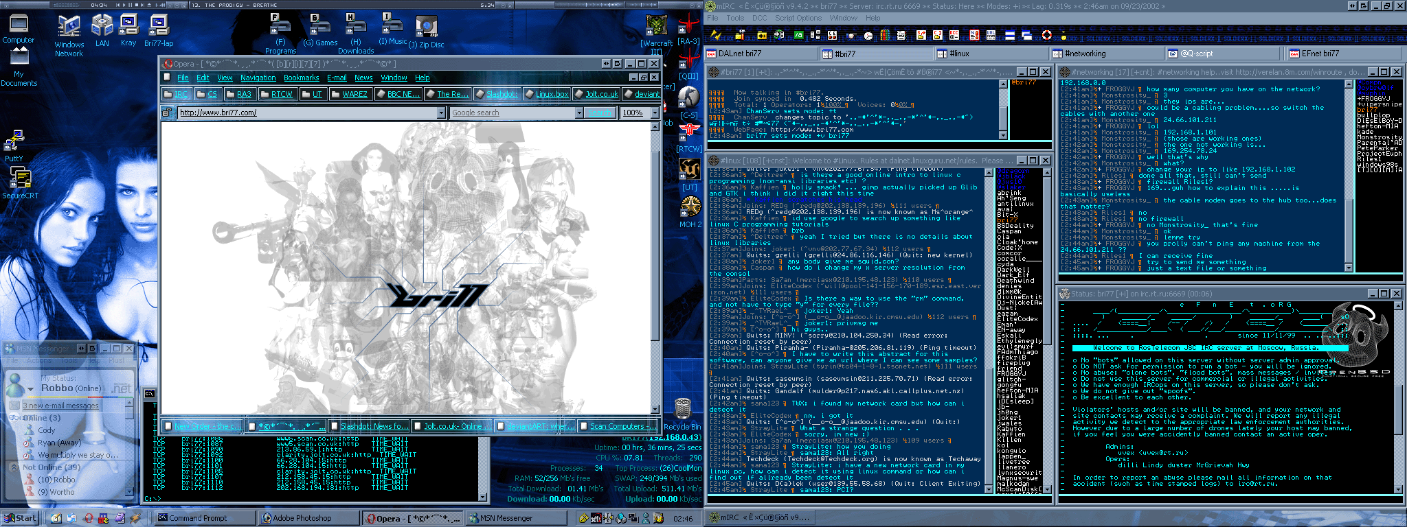Launch the PuTTY desktop icon
The image size is (1407, 527).
click(14, 146)
